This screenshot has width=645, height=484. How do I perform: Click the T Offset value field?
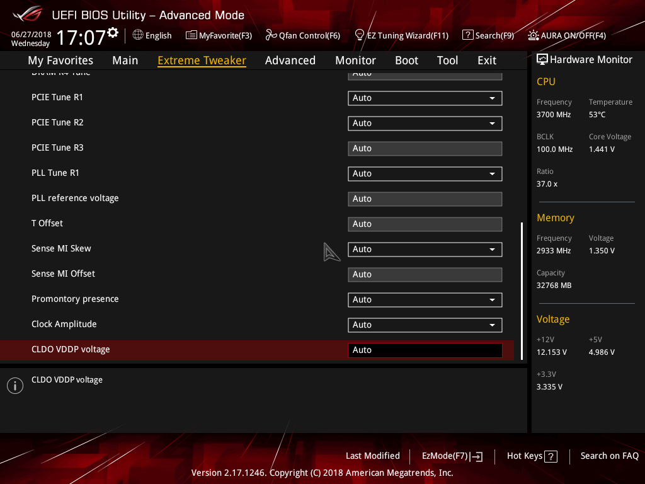click(425, 224)
